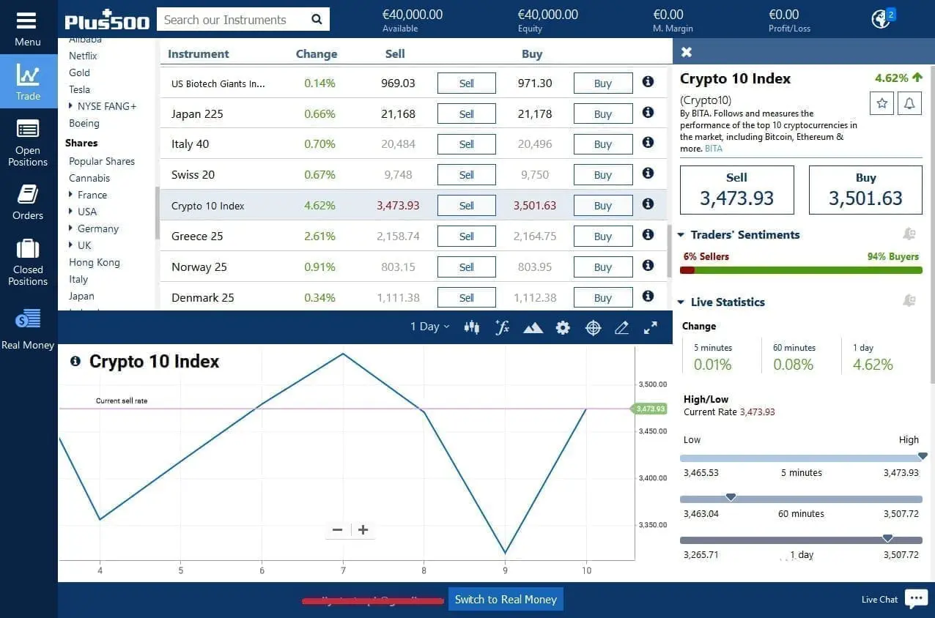Open chart settings with the gear icon
Viewport: 935px width, 618px height.
click(x=563, y=327)
